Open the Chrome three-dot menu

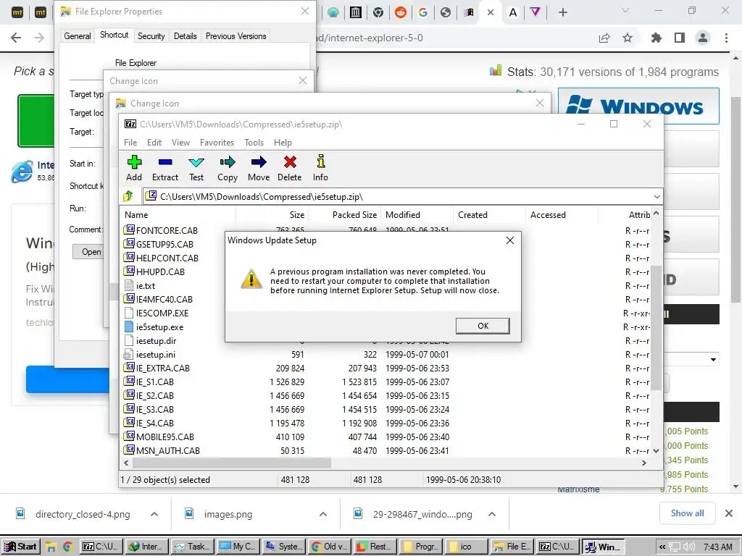(726, 38)
